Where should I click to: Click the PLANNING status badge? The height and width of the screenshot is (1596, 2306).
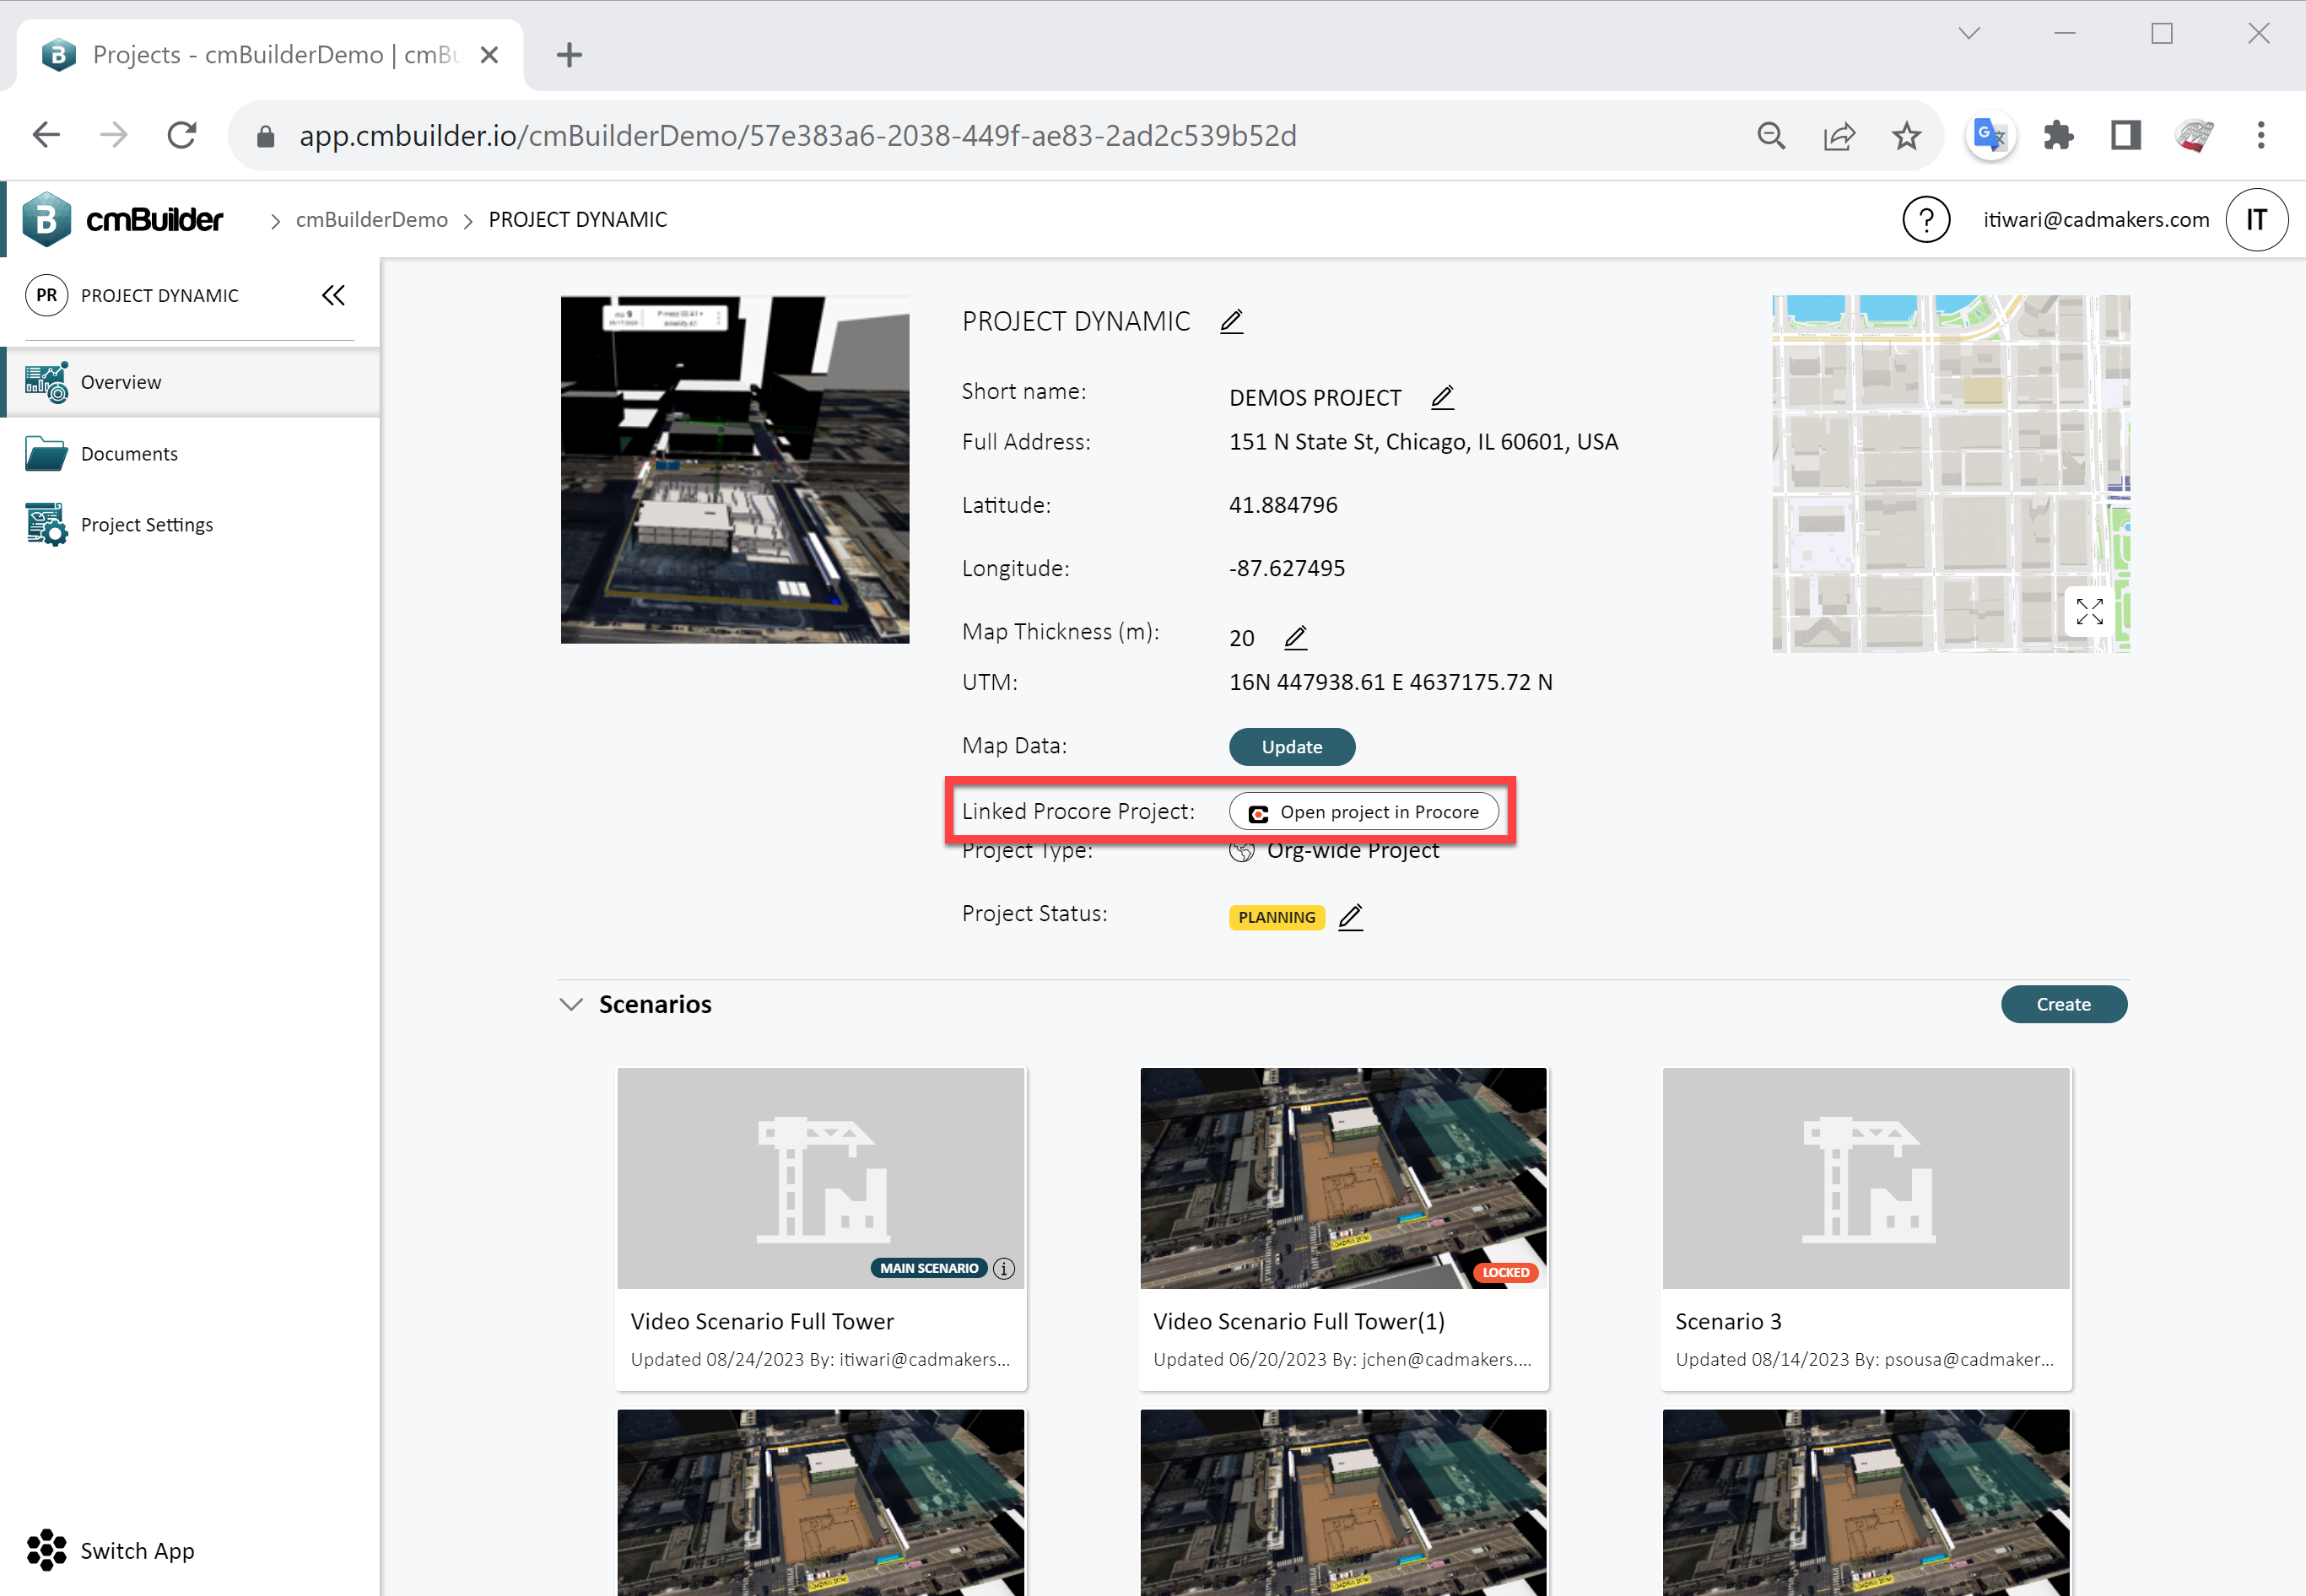1276,917
